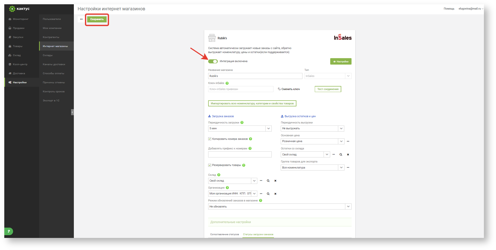Viewport: 496px width, 250px height.
Task: Click the search icon for Остатки со склада
Action: point(341,154)
